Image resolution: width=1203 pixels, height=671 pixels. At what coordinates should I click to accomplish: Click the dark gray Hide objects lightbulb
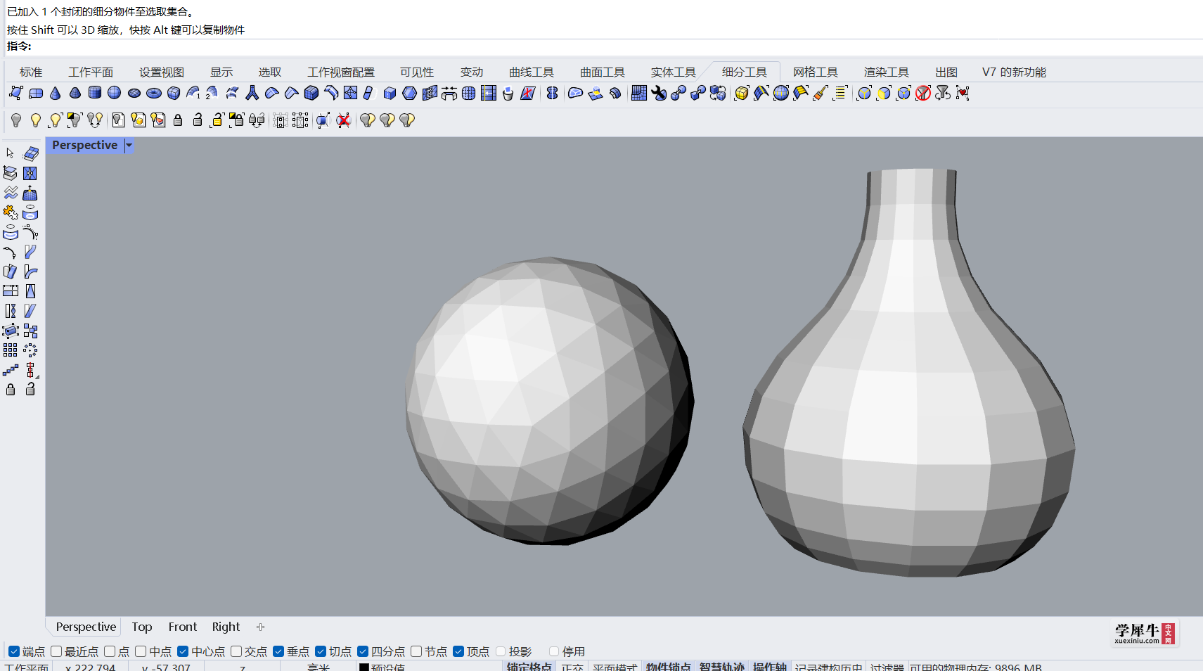pos(16,120)
